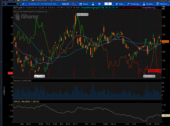Select SimpleMovingAvg (CLOSE, 50, 0) study label
Screen dimensions: 170x126
[x=96, y=8]
